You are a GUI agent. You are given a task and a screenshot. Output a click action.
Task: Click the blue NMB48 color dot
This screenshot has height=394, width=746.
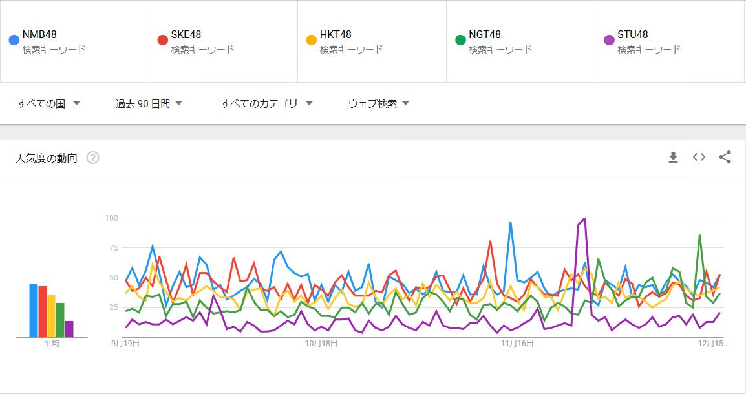pos(14,40)
